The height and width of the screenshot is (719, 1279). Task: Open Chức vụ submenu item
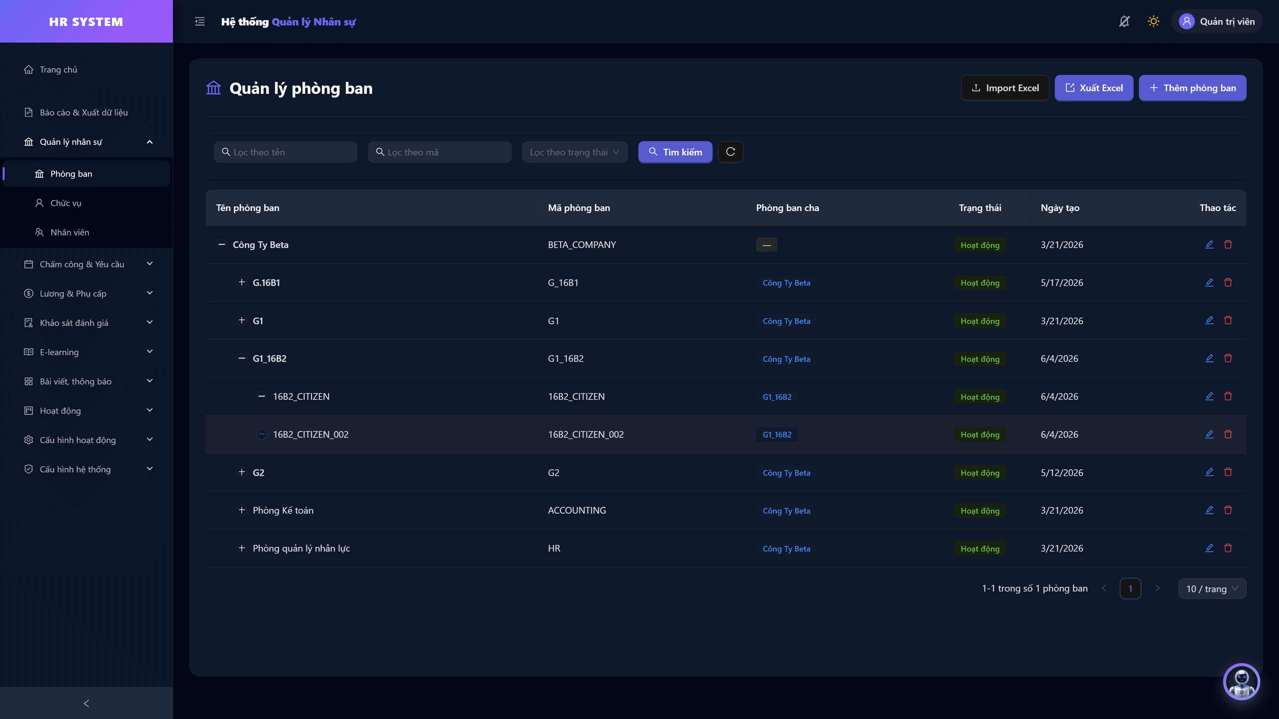(x=86, y=203)
